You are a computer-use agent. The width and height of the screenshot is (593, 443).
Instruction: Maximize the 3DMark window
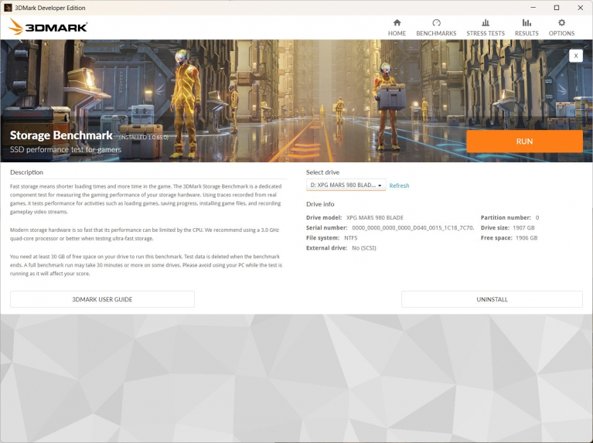click(x=557, y=8)
